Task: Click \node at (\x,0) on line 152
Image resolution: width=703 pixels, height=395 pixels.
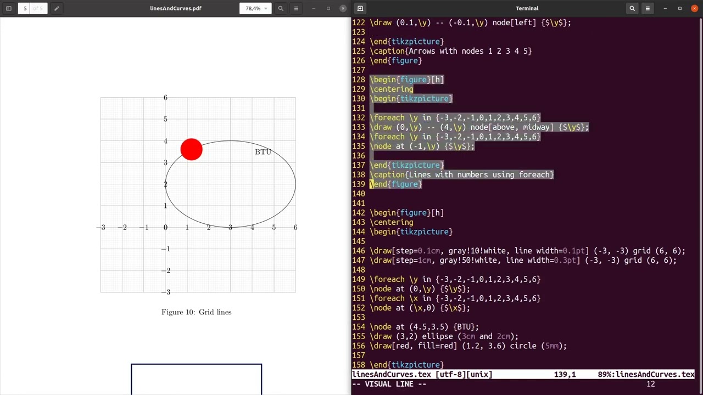Action: [420, 308]
